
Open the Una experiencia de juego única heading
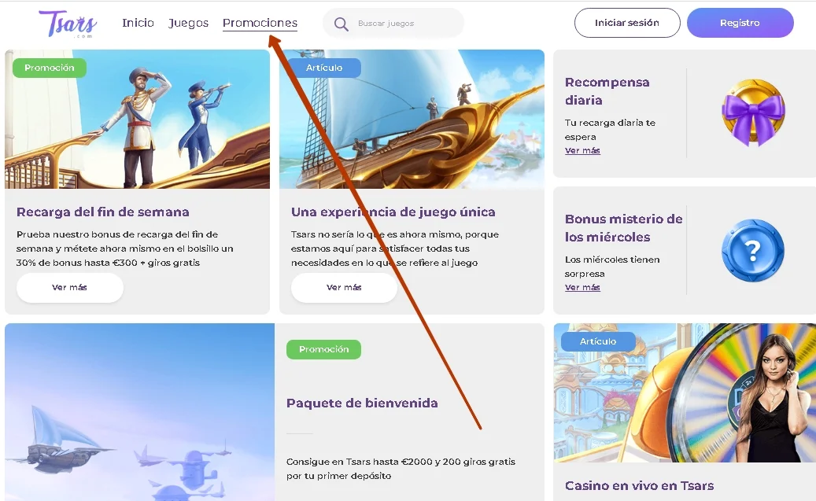click(x=393, y=212)
